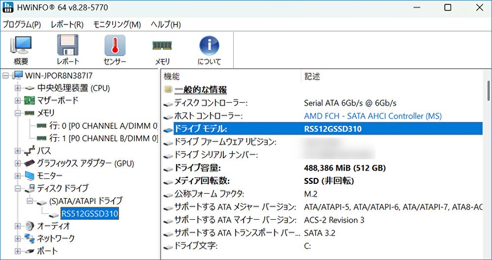Maximize the HWiNFO window
Image resolution: width=492 pixels, height=260 pixels.
(448, 8)
